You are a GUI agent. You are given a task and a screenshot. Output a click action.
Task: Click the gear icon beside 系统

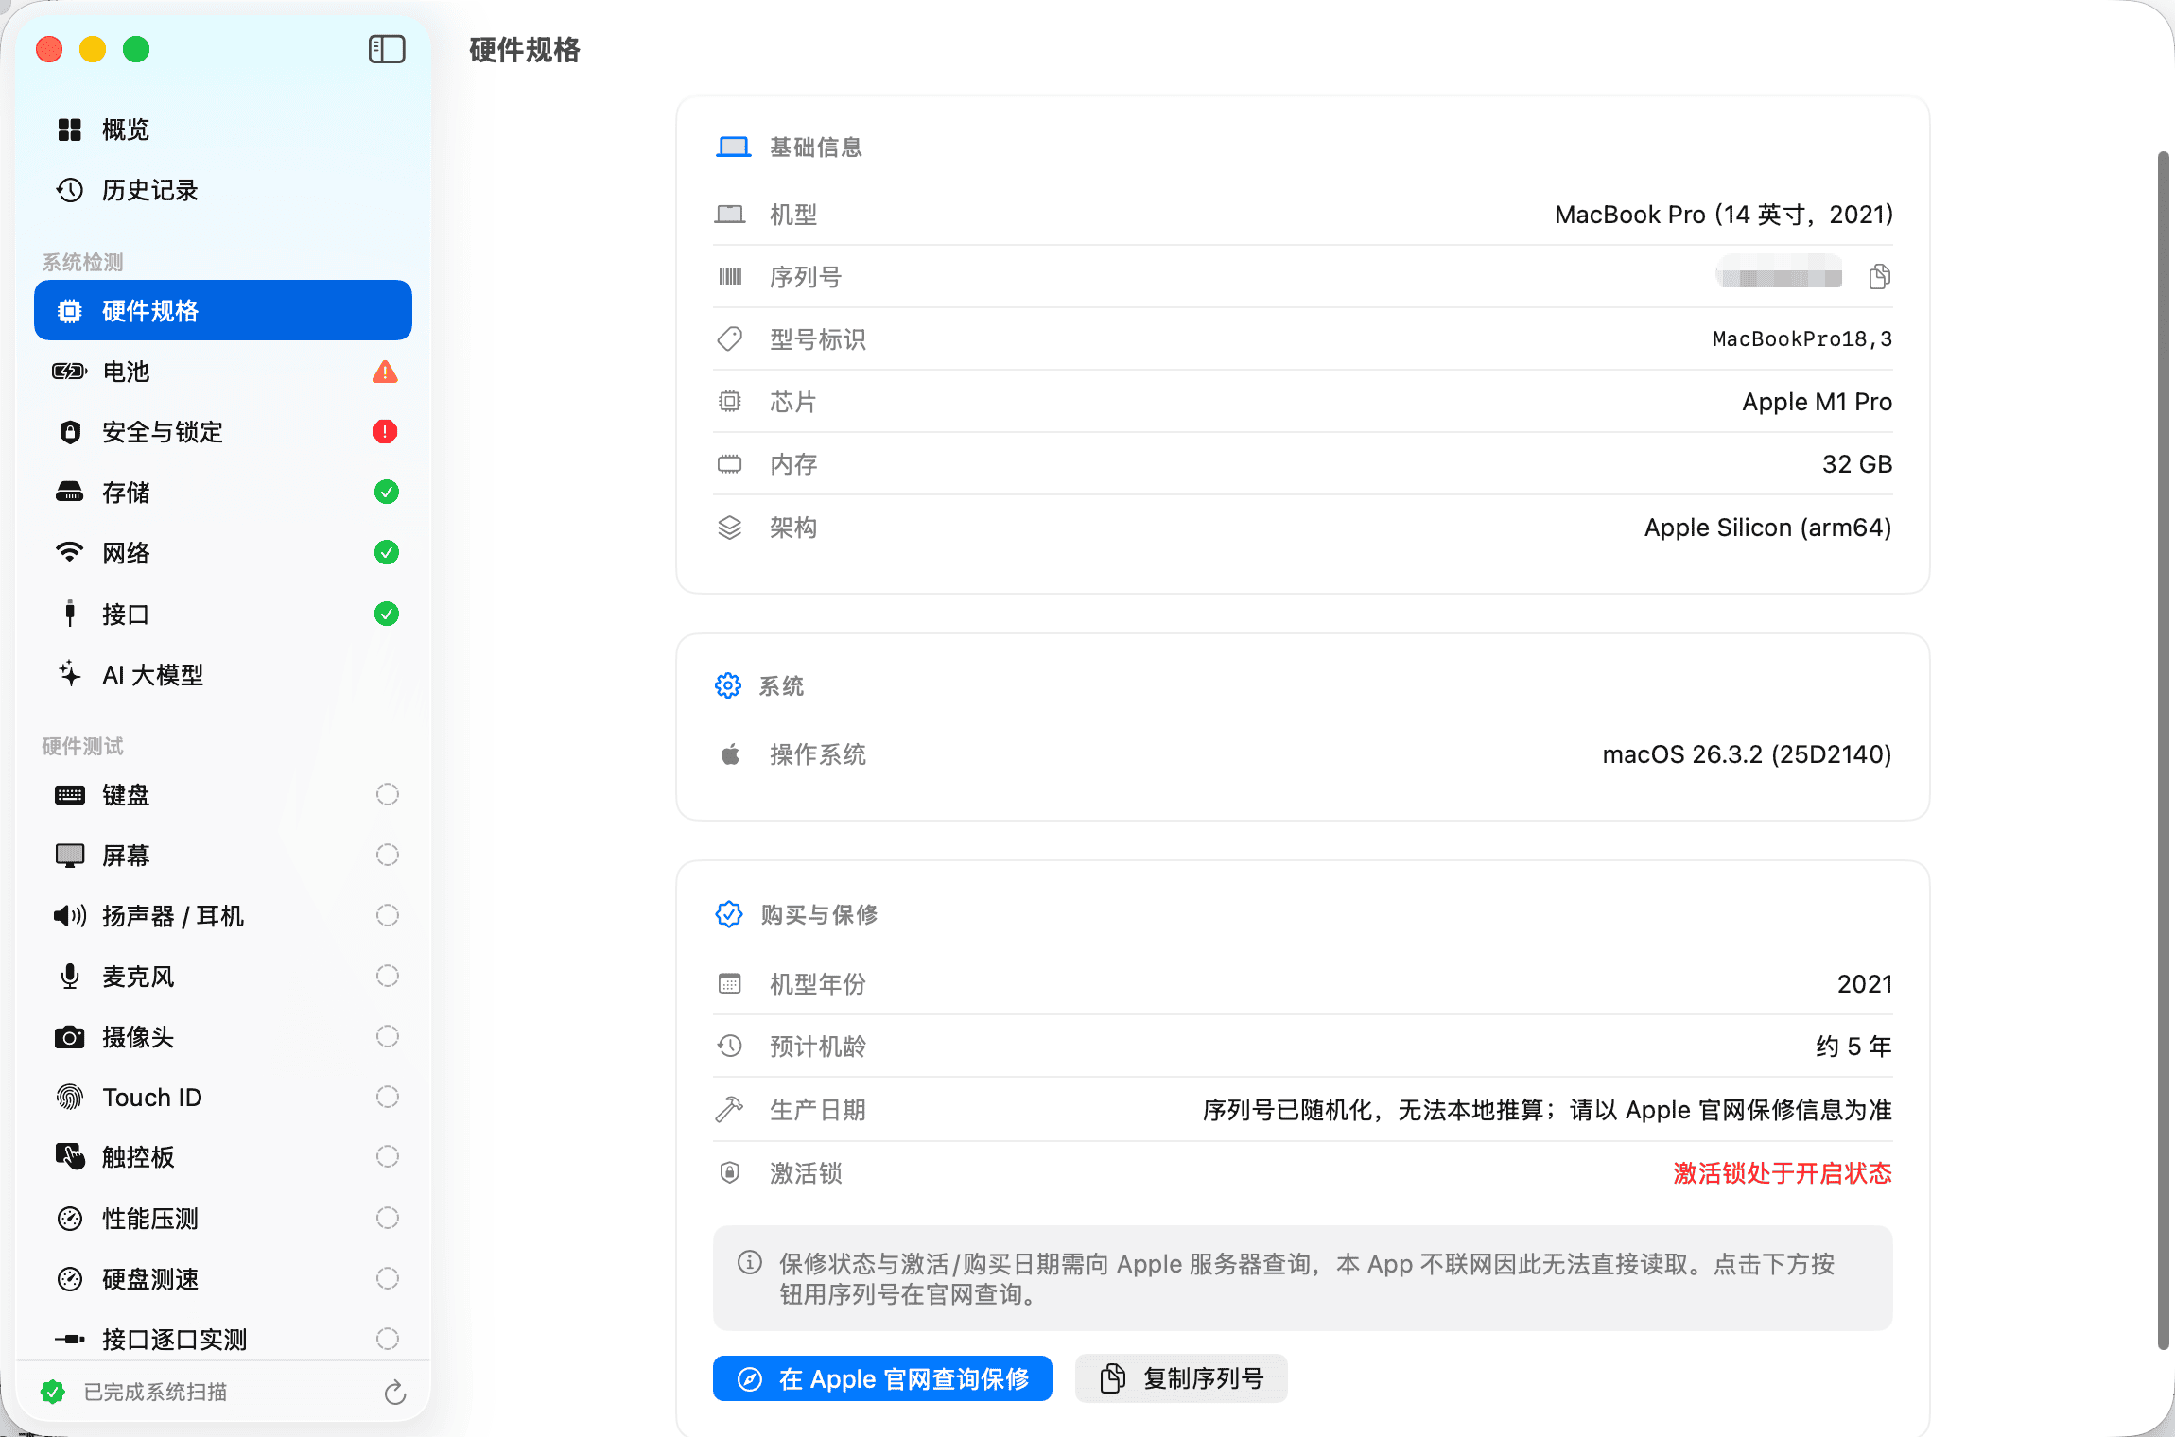(728, 685)
